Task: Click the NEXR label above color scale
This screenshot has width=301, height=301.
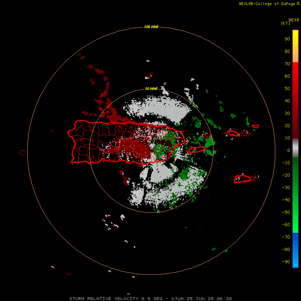Action: [294, 20]
